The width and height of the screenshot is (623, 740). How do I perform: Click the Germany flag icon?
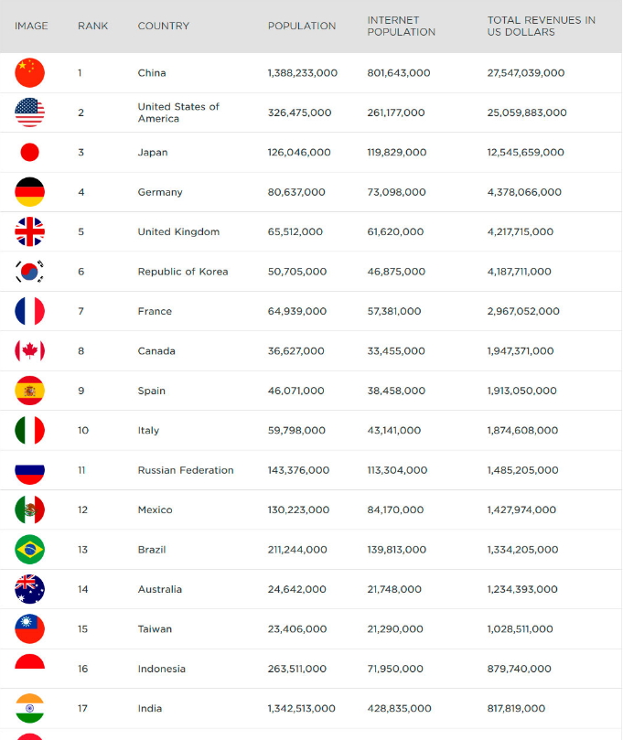(29, 192)
